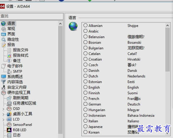The width and height of the screenshot is (173, 138).
Task: Click the OSD gauge icon
Action: click(x=9, y=109)
